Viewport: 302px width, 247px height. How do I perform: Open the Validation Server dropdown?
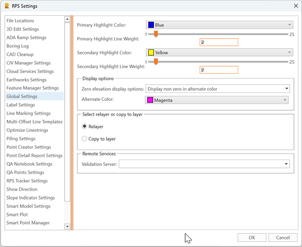click(x=287, y=164)
